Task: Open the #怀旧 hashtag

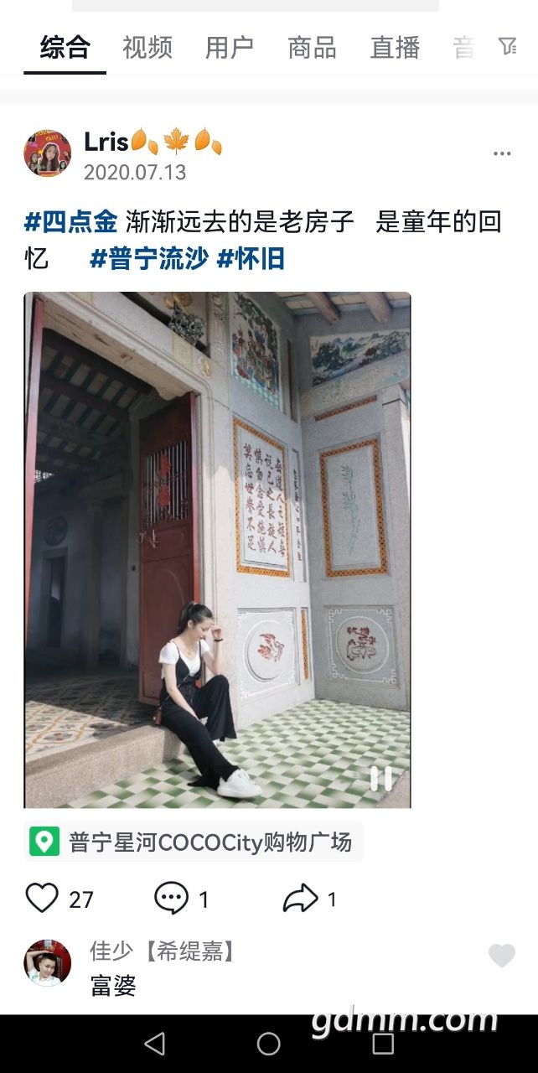Action: point(251,259)
